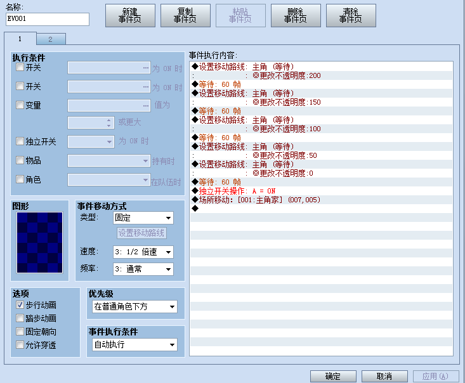Switch to event page tab 2
This screenshot has width=465, height=383.
point(51,39)
